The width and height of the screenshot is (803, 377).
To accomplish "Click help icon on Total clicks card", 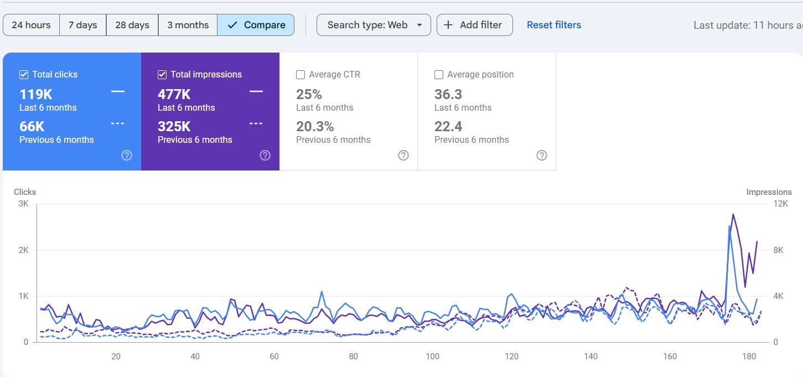I will tap(127, 156).
